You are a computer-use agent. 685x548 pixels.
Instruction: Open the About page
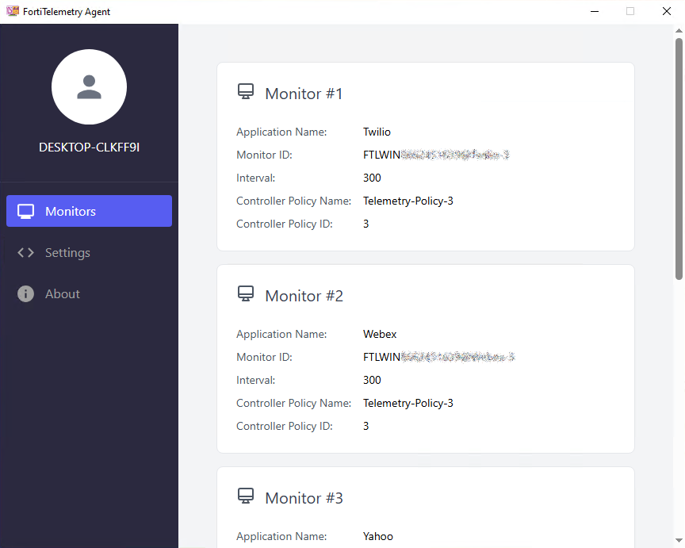tap(63, 293)
